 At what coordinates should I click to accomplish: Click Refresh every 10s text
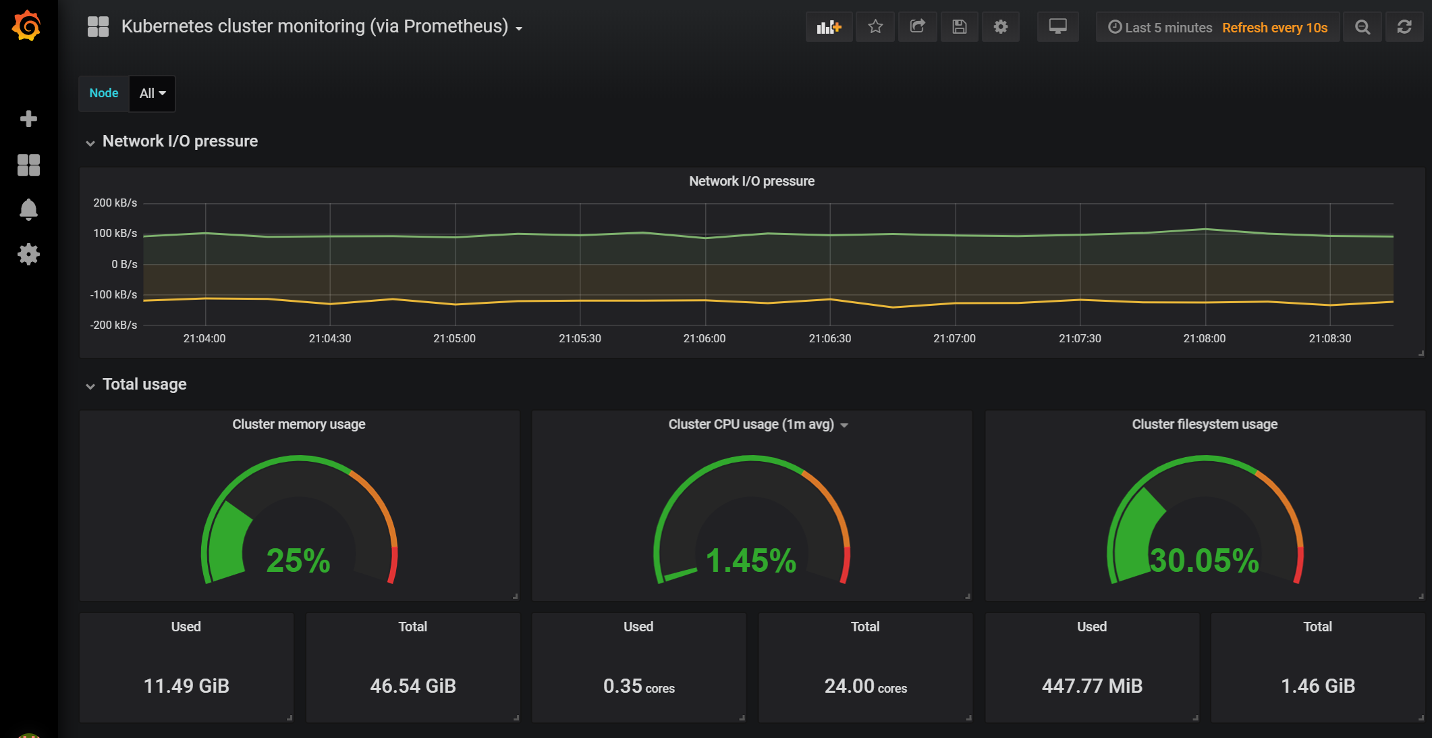(x=1275, y=28)
